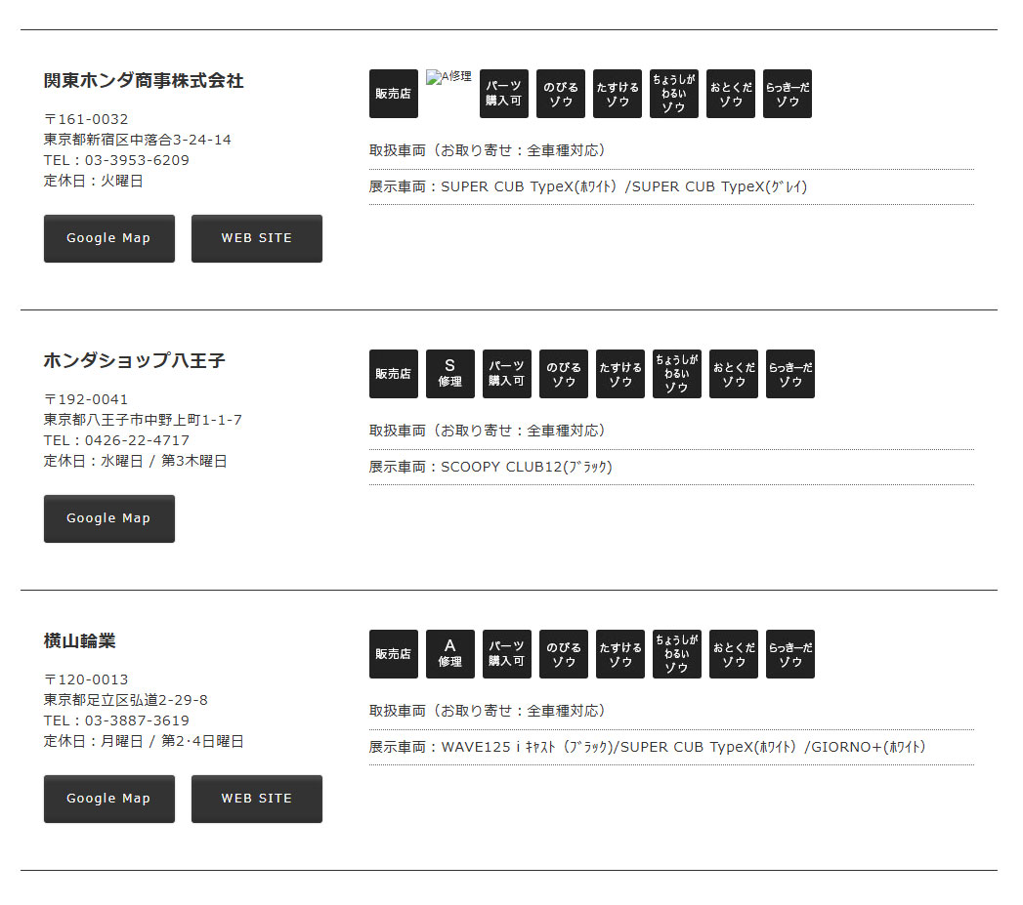Click phone number 03-3953-6209
Viewport: 1023px width, 905px height.
137,160
